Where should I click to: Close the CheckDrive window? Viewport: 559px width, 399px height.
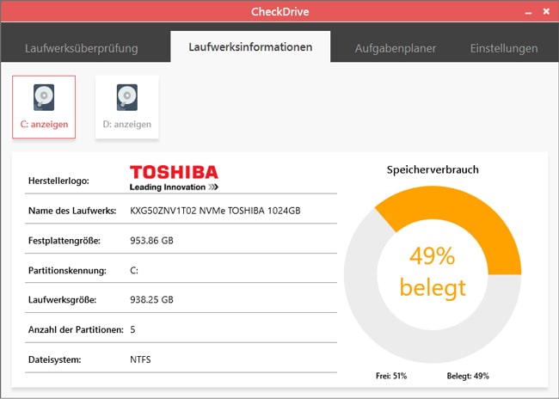(x=544, y=12)
